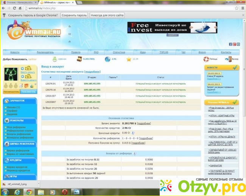Click the info icon beside Бонусные кредиты
246x196 pixels.
point(132,133)
